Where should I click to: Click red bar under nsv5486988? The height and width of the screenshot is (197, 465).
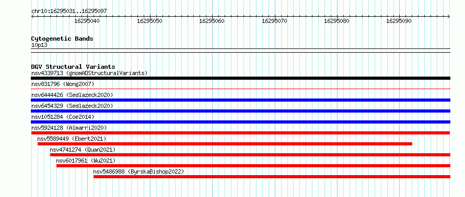(272, 177)
